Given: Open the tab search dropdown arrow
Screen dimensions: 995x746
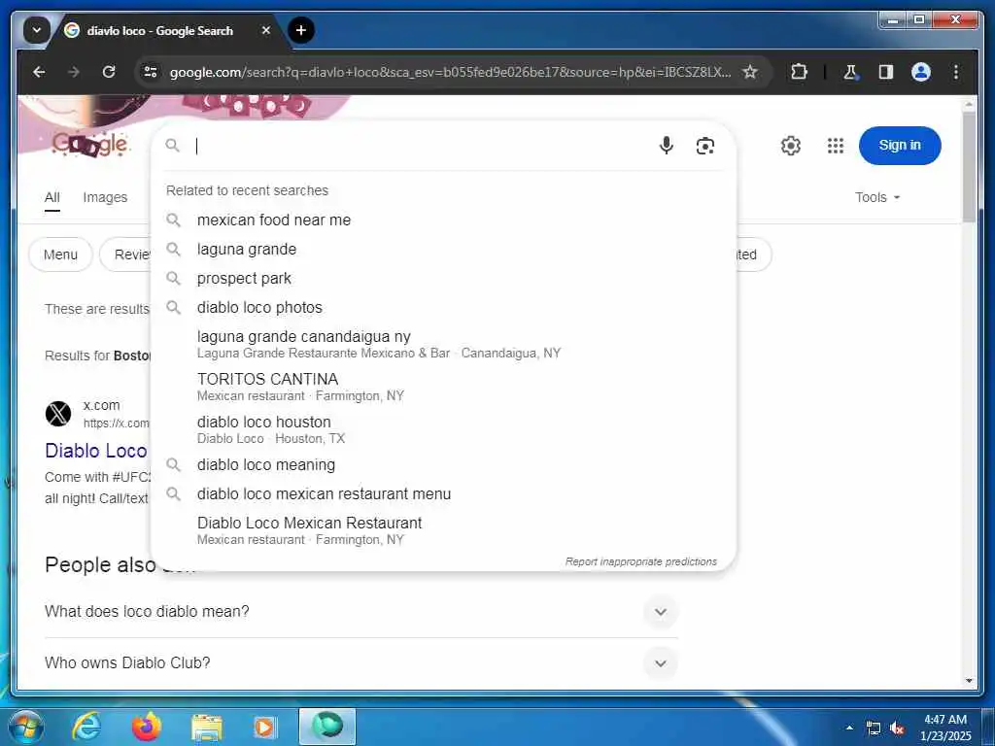Looking at the screenshot, I should (37, 30).
